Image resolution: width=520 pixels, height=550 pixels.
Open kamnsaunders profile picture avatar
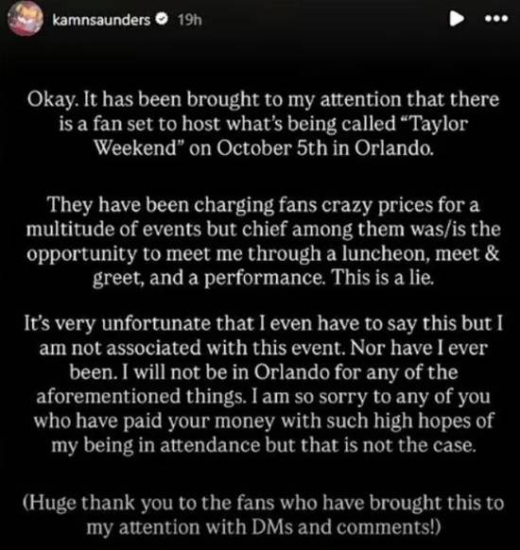point(26,20)
